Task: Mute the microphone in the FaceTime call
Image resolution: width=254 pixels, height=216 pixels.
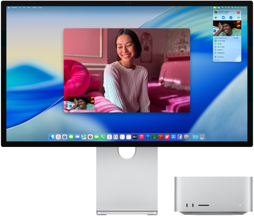Action: click(x=231, y=17)
